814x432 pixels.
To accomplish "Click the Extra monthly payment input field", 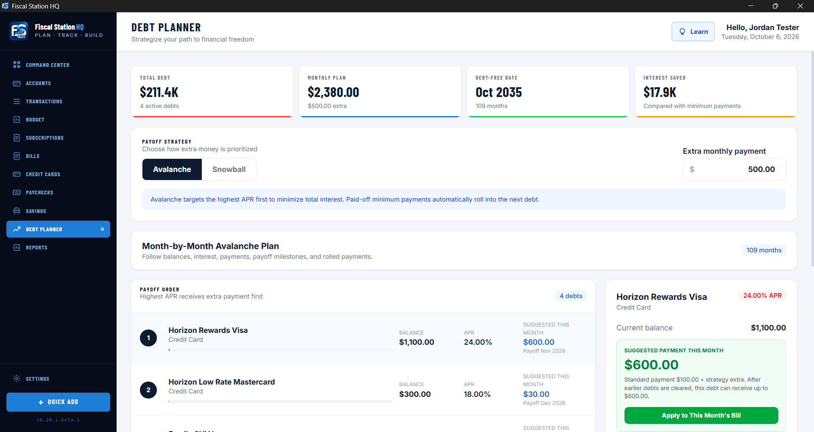I will [734, 169].
